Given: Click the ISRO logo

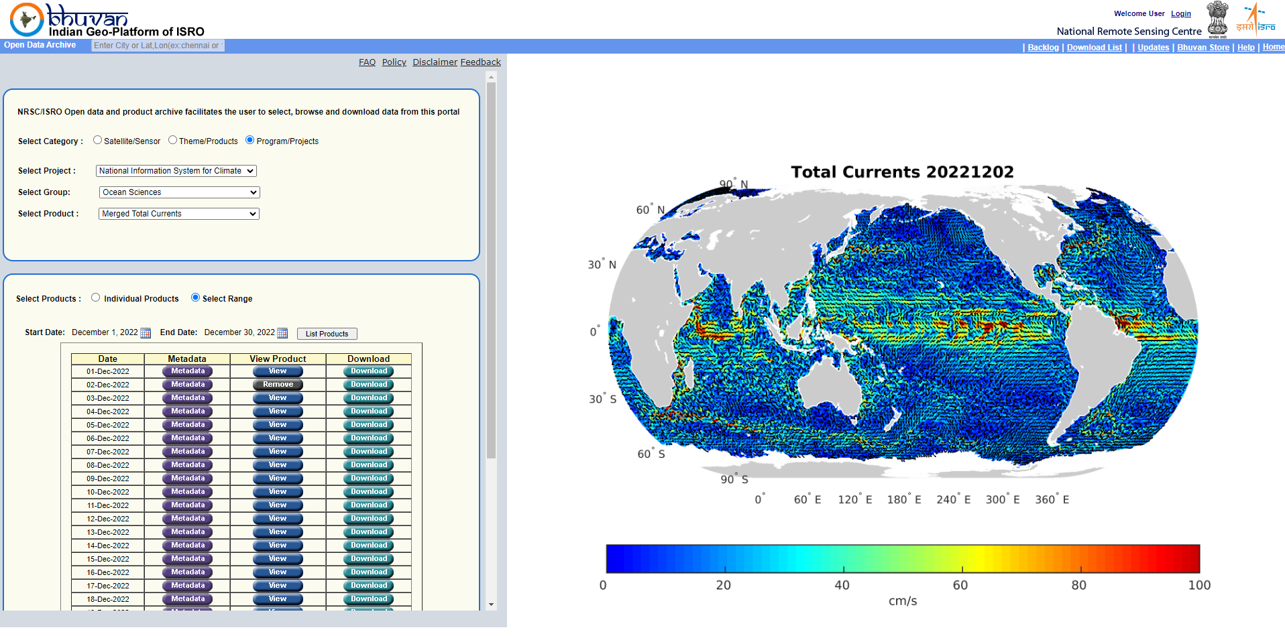Looking at the screenshot, I should point(1255,19).
